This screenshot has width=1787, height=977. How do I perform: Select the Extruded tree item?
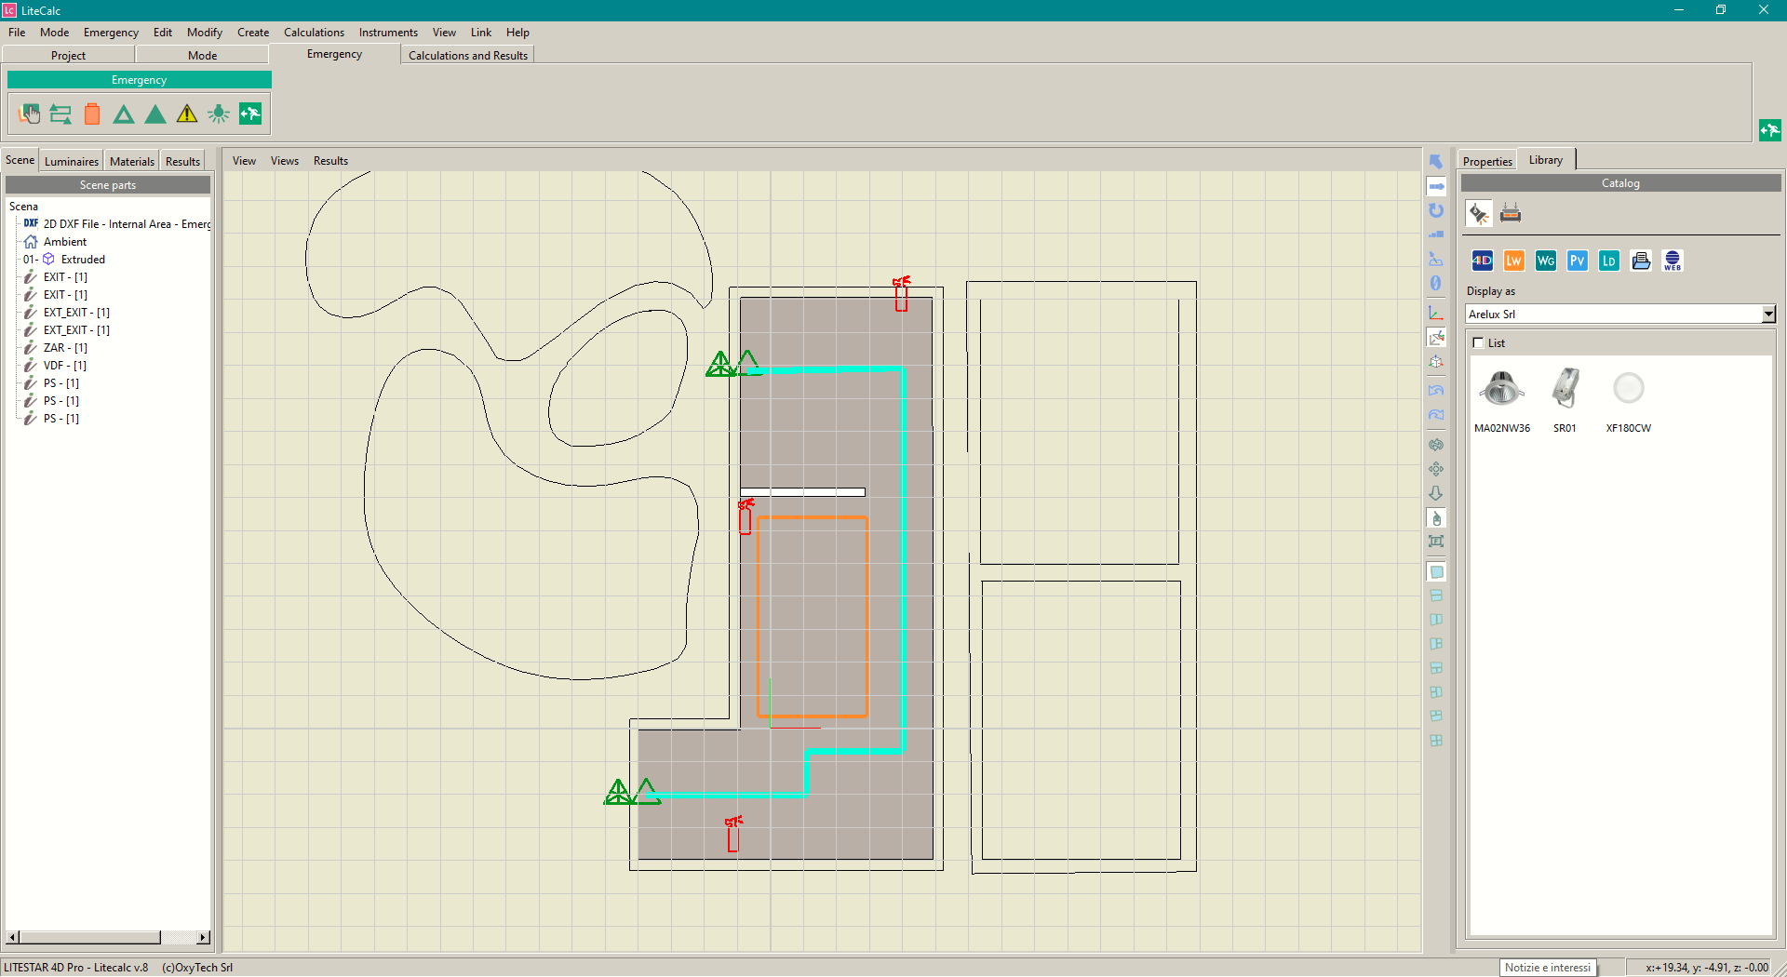tap(83, 260)
